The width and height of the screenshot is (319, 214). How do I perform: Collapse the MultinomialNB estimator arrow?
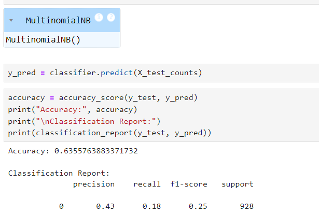point(11,21)
